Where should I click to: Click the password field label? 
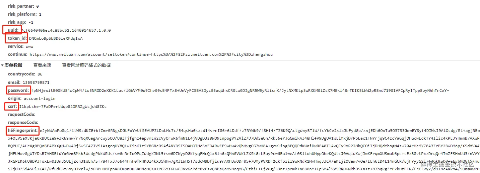coord(18,91)
